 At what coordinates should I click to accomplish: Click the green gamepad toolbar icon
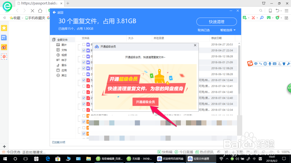pos(269,18)
